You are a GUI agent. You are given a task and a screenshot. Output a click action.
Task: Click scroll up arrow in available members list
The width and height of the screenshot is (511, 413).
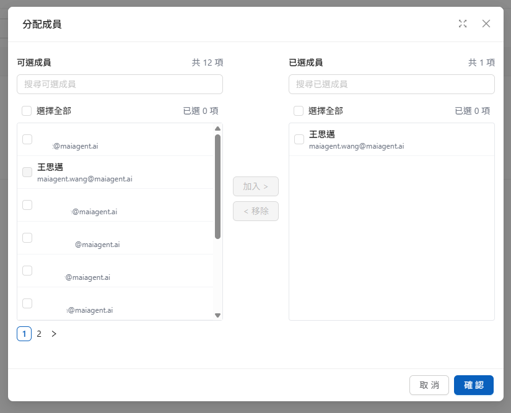pos(217,129)
